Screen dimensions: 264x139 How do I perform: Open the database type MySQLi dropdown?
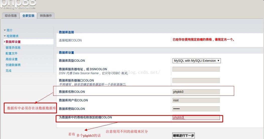pyautogui.click(x=197, y=61)
